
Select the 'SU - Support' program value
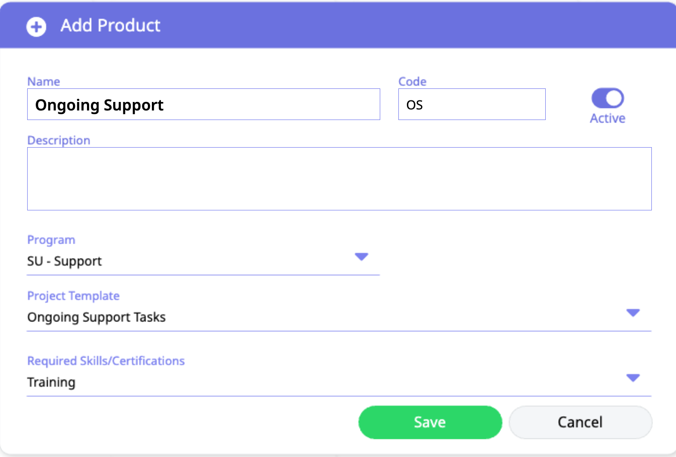(65, 261)
